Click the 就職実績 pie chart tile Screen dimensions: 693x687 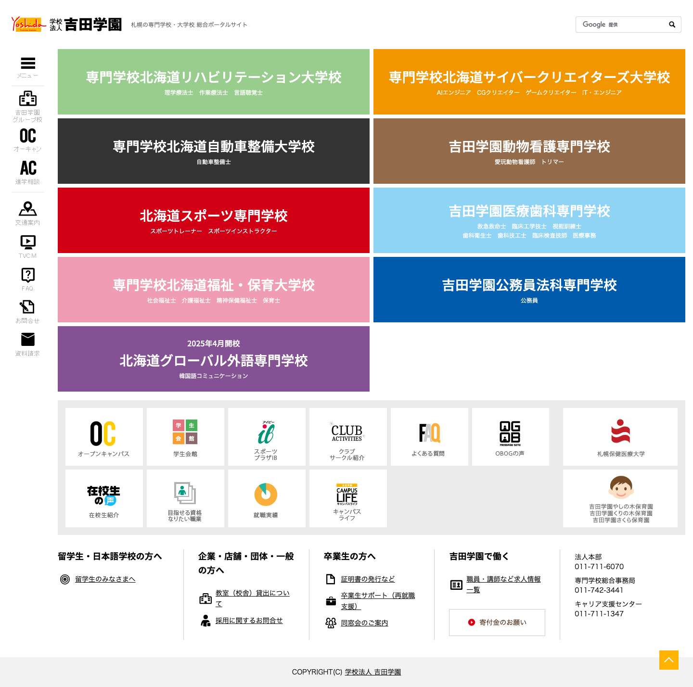(266, 498)
